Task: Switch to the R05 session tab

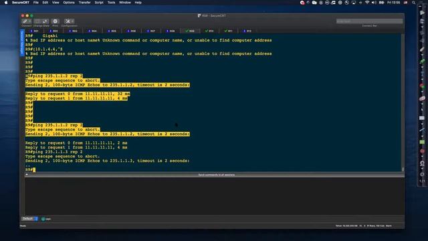Action: pyautogui.click(x=112, y=31)
